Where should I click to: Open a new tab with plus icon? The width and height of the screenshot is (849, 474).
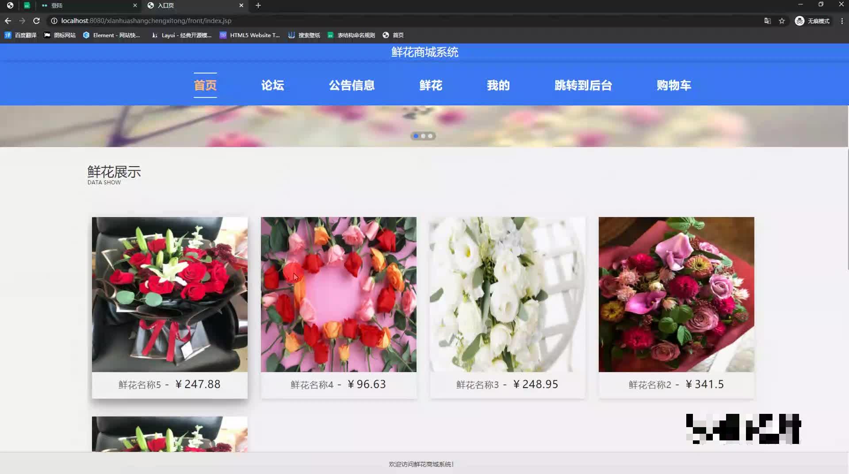(x=258, y=5)
